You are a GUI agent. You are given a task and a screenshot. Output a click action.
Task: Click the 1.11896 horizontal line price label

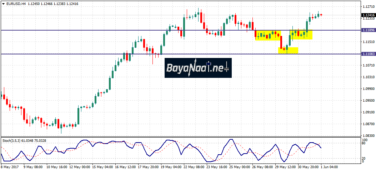368,30
